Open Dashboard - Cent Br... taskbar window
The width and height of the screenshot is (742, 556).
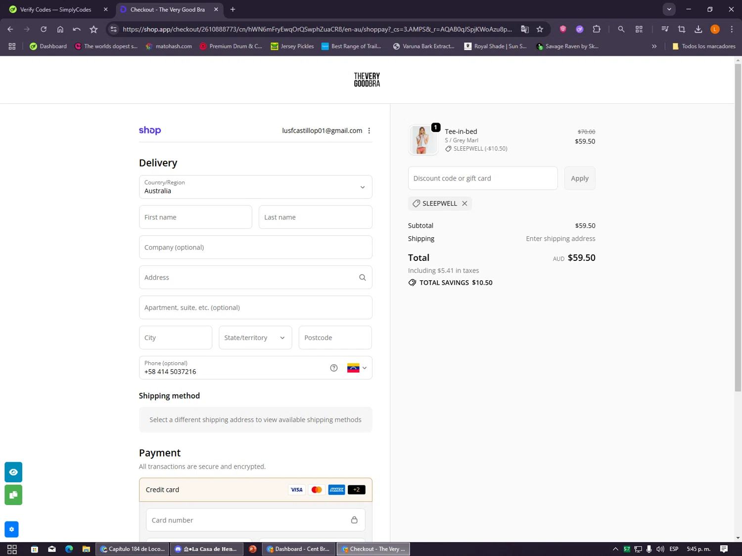coord(298,549)
